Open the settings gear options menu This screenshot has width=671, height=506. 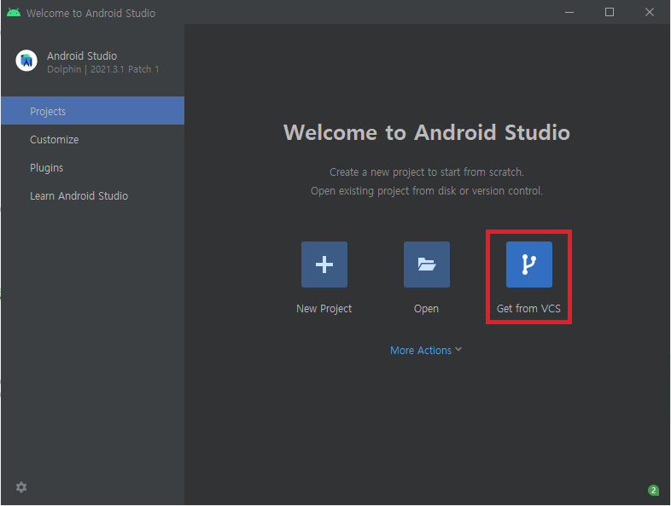(21, 486)
